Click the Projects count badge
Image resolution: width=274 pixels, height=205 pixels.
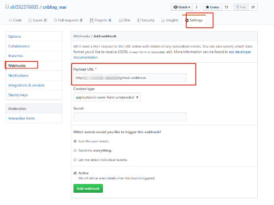110,20
